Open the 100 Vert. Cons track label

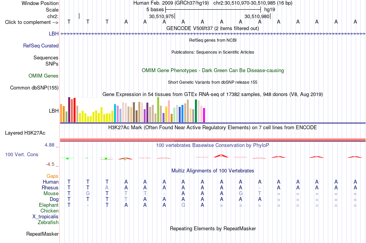coord(22,154)
